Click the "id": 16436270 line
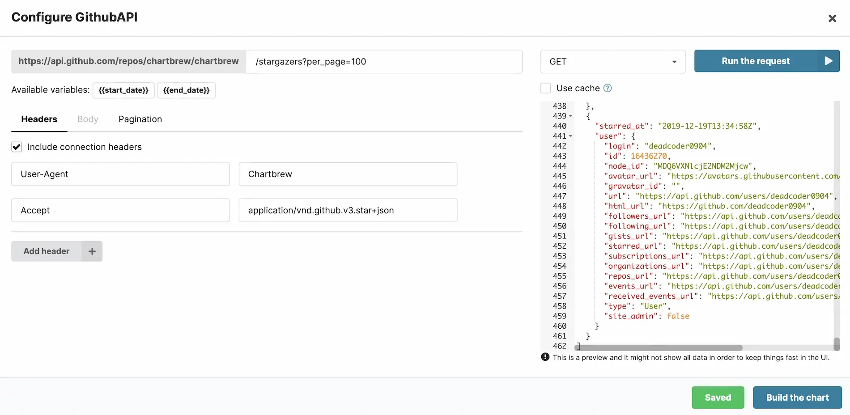 click(x=637, y=156)
